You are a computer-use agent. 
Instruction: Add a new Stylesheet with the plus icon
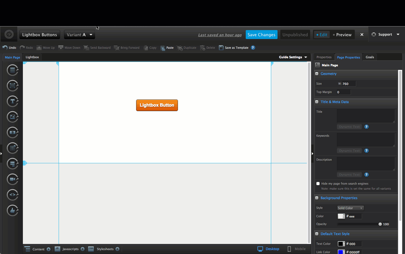coord(118,249)
